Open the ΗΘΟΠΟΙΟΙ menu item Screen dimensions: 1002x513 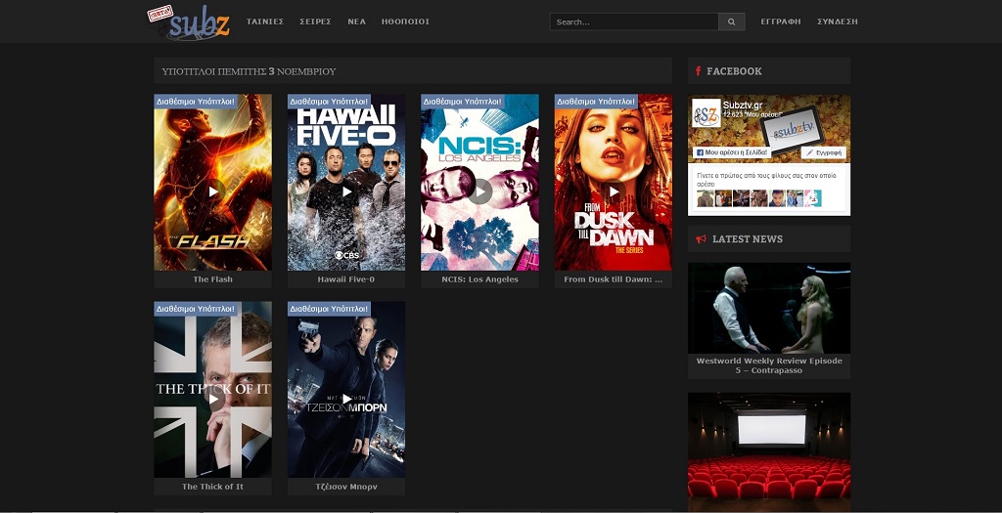click(405, 21)
